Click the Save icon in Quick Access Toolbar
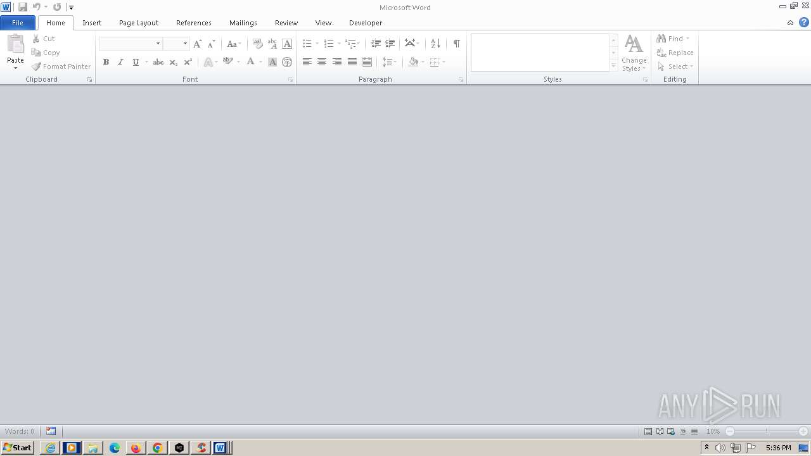Viewport: 811px width, 456px height. [23, 7]
